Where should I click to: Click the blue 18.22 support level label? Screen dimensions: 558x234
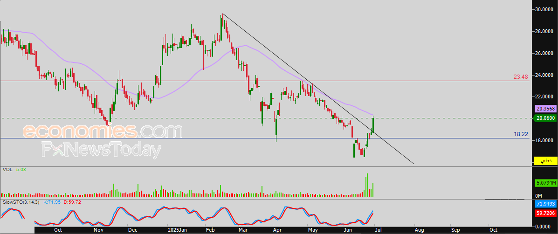[521, 134]
